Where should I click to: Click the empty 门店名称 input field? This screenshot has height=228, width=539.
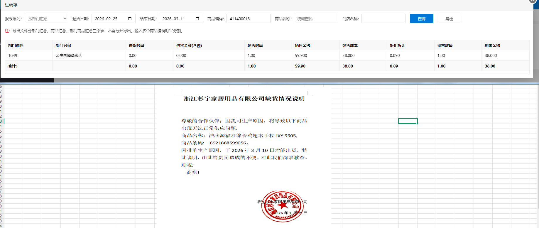click(x=383, y=18)
